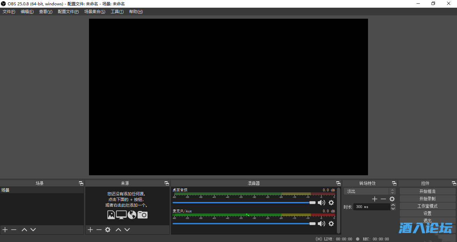Image resolution: width=457 pixels, height=242 pixels.
Task: Undock the 转场特效 panel with its float icon
Action: pos(394,183)
